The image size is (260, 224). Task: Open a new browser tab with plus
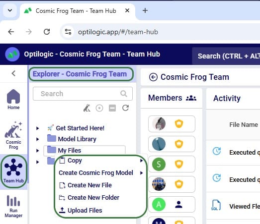(x=145, y=10)
